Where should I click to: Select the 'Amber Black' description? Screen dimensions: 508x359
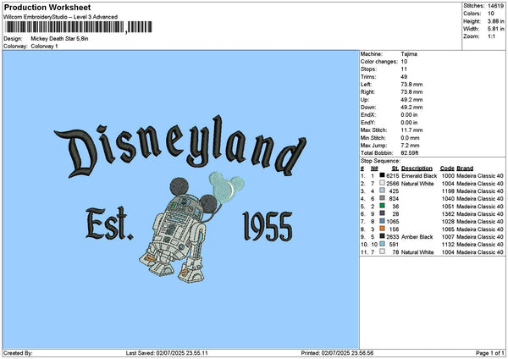coord(417,237)
